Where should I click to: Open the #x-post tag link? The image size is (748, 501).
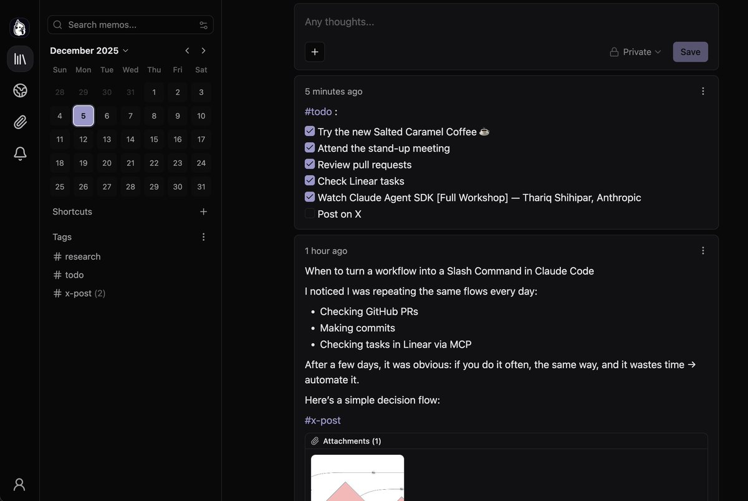coord(322,420)
